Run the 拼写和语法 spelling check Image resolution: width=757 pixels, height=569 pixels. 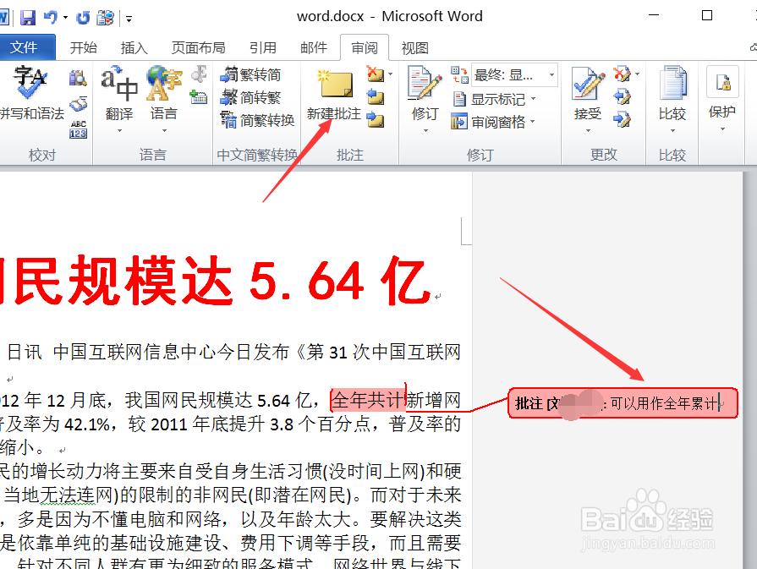tap(32, 93)
